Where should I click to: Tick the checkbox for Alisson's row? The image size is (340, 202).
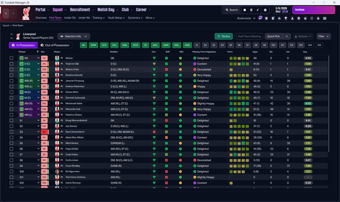(x=11, y=58)
